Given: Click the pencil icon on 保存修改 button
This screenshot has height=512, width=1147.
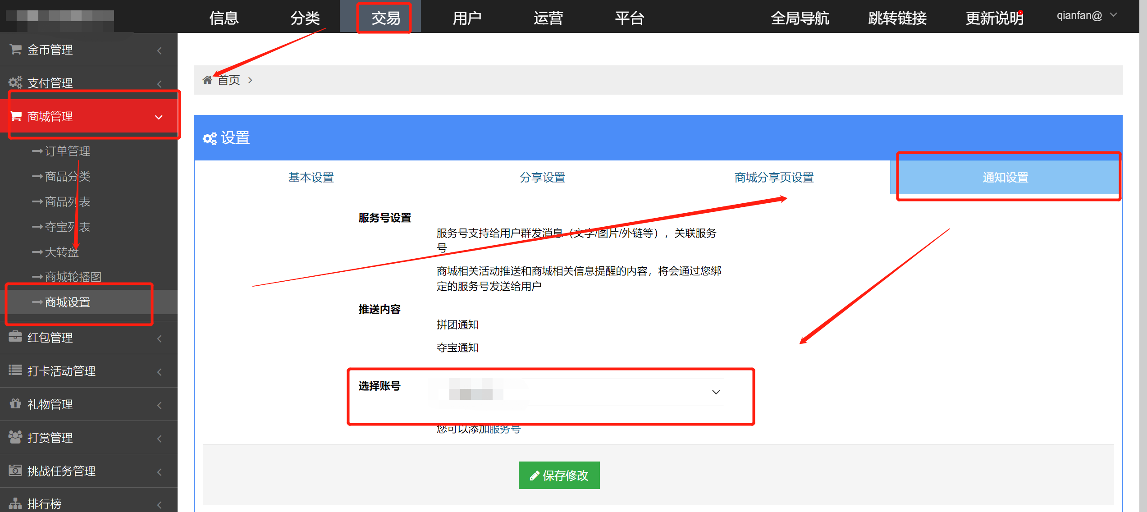Looking at the screenshot, I should click(x=534, y=475).
